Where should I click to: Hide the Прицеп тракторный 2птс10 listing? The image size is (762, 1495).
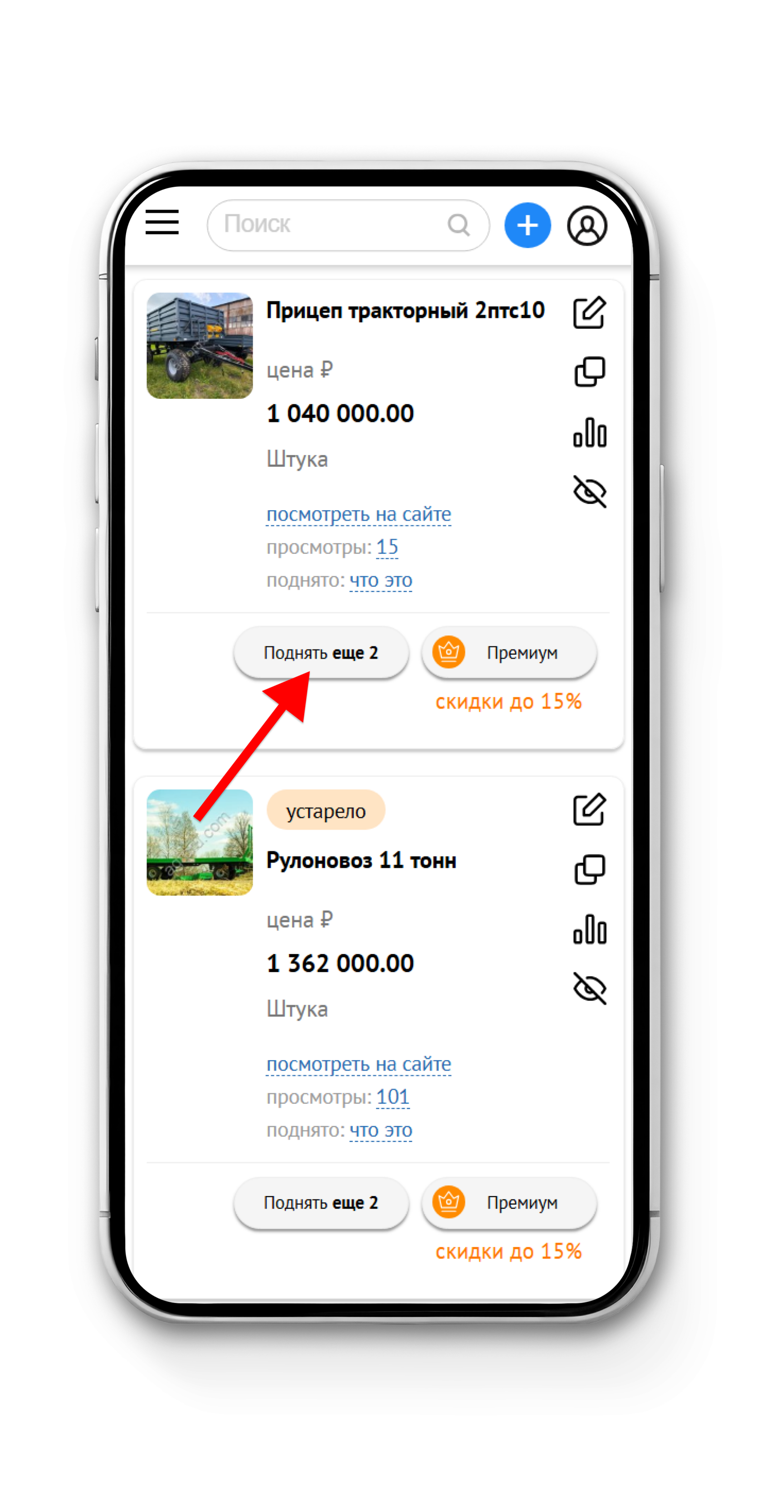click(x=590, y=492)
